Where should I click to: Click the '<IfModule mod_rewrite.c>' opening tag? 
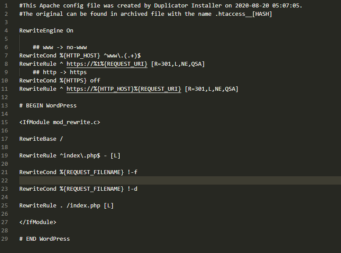coord(60,122)
